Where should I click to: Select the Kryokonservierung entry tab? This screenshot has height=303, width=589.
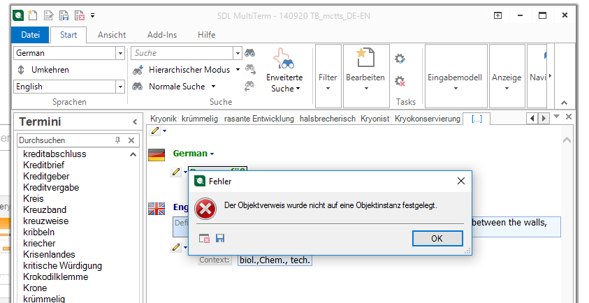pos(427,119)
